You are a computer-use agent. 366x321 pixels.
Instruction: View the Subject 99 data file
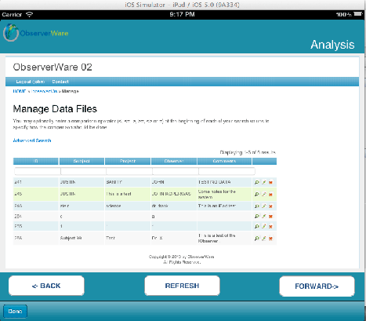pyautogui.click(x=257, y=239)
